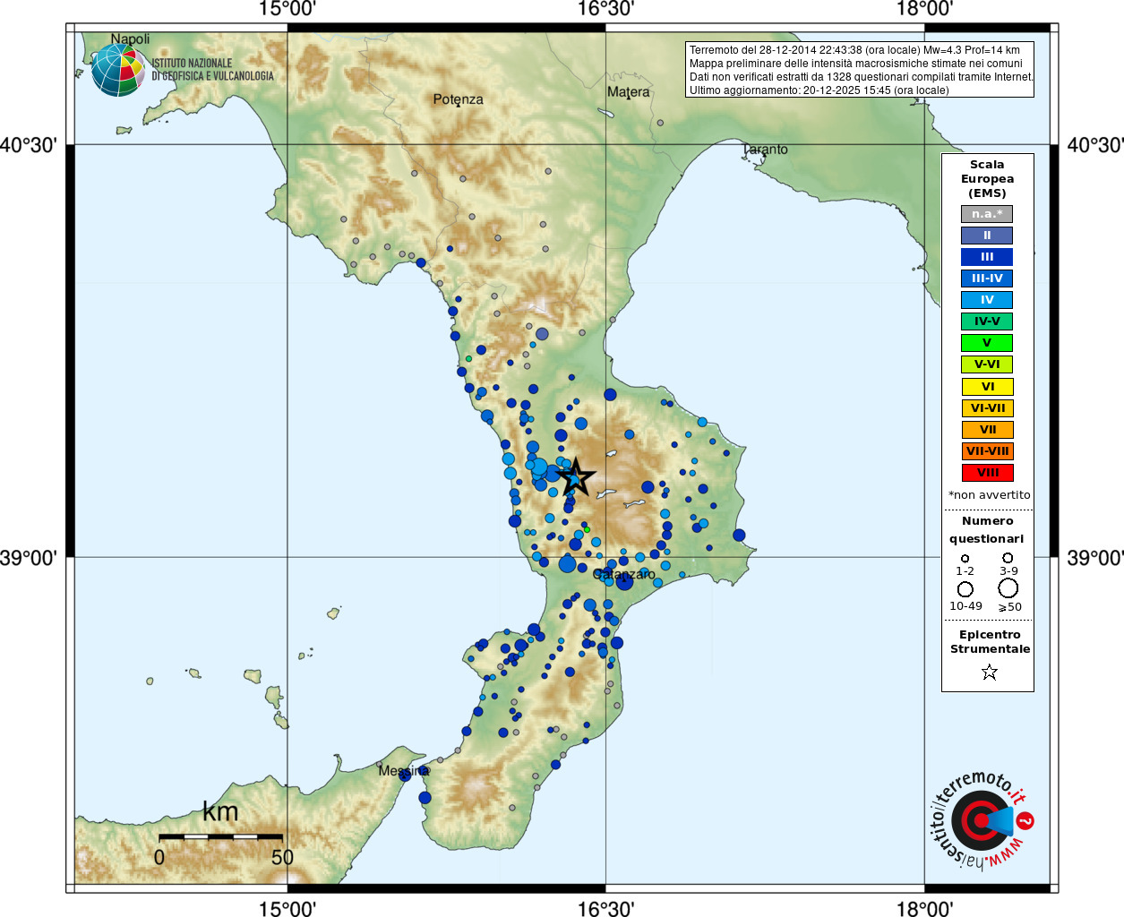1124x917 pixels.
Task: Click the 40°30' latitude label on the left edge
Action: coord(29,145)
